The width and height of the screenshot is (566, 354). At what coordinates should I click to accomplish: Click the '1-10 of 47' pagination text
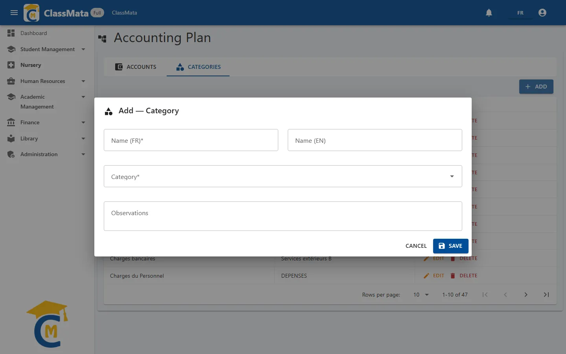[455, 295]
